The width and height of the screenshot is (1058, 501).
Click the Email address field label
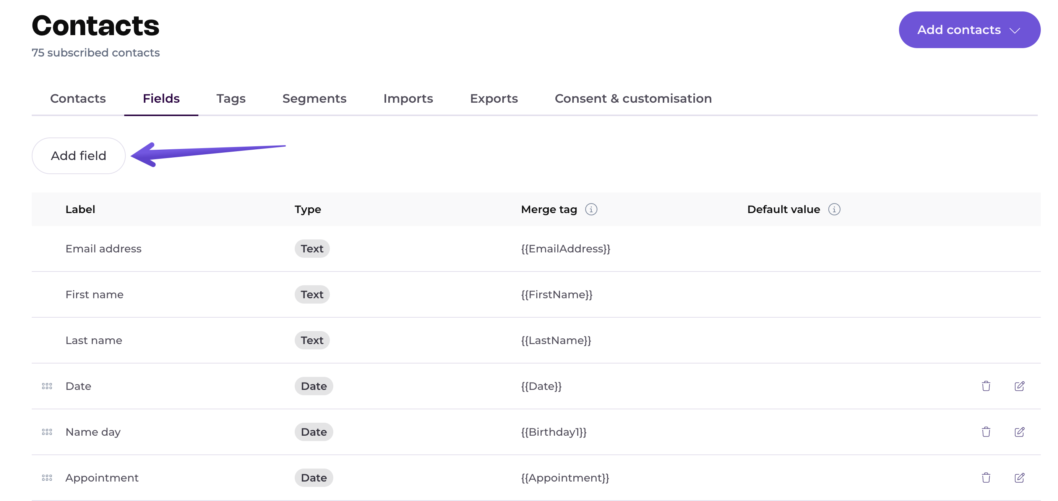[103, 249]
